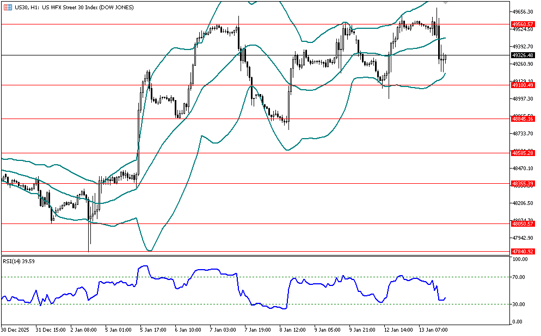This screenshot has height=336, width=541.
Task: Click the 48845.16 red price label
Action: click(523, 119)
